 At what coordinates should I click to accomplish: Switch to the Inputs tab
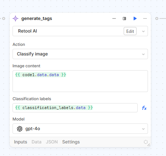pos(21,142)
